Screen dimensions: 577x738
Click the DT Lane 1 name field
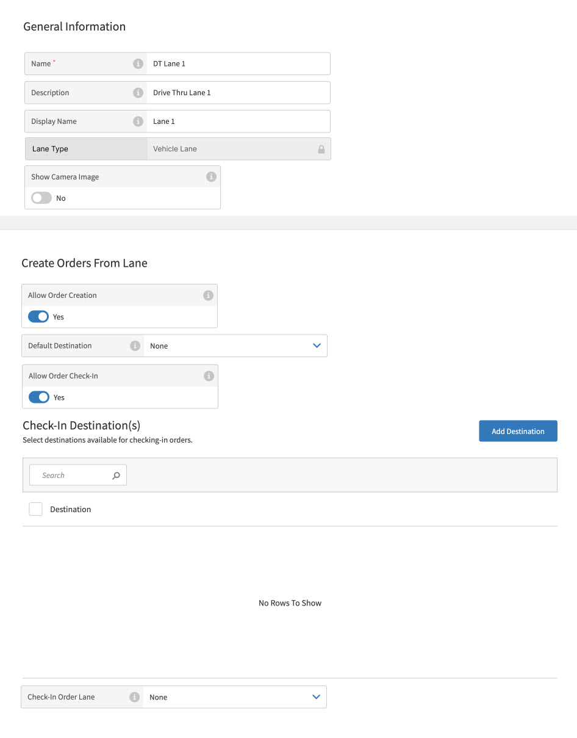pos(238,63)
